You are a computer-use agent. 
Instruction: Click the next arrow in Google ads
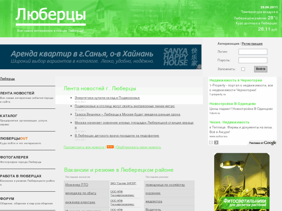tap(216, 142)
